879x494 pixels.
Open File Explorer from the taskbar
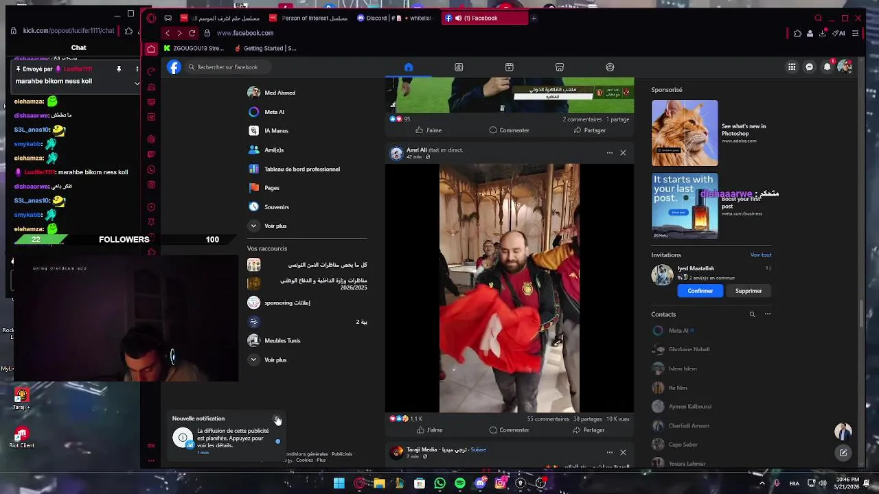tap(379, 484)
